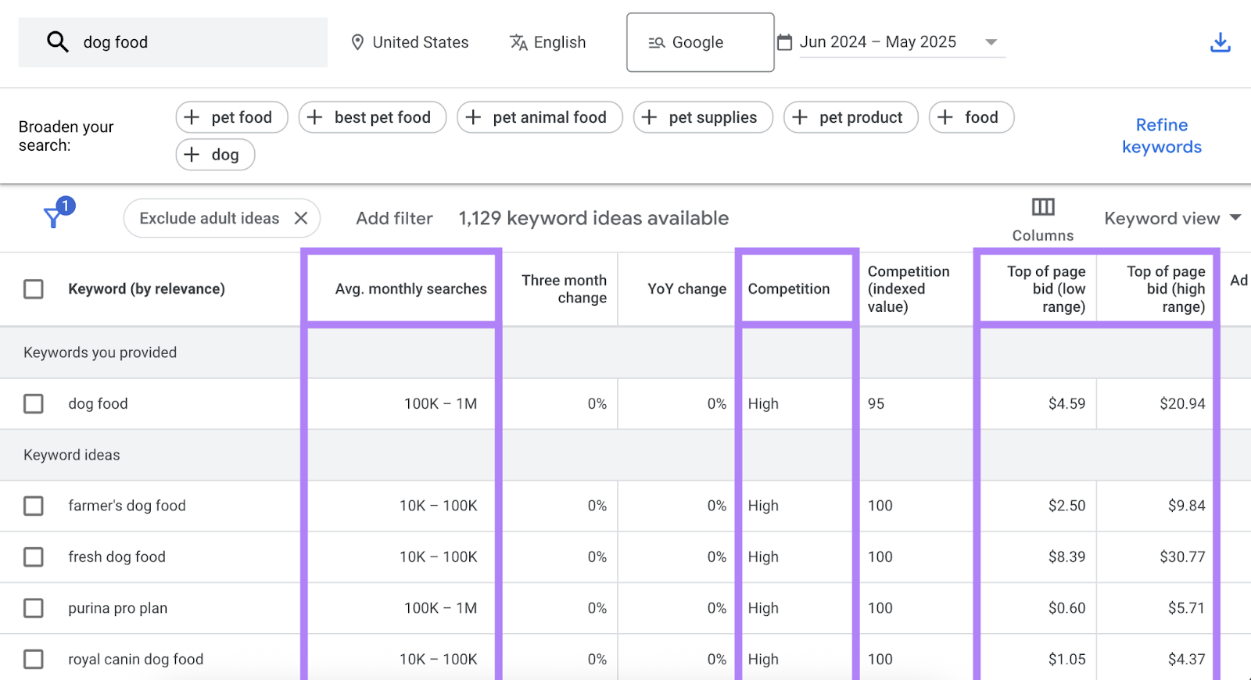
Task: Click the 95 indexed competition value
Action: pos(876,404)
